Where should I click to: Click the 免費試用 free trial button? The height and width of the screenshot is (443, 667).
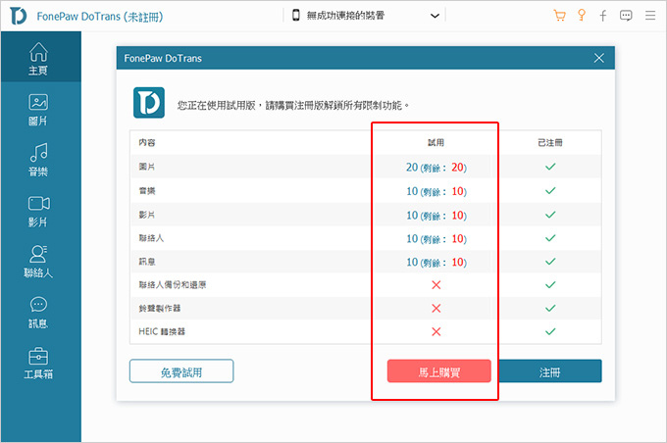point(181,371)
